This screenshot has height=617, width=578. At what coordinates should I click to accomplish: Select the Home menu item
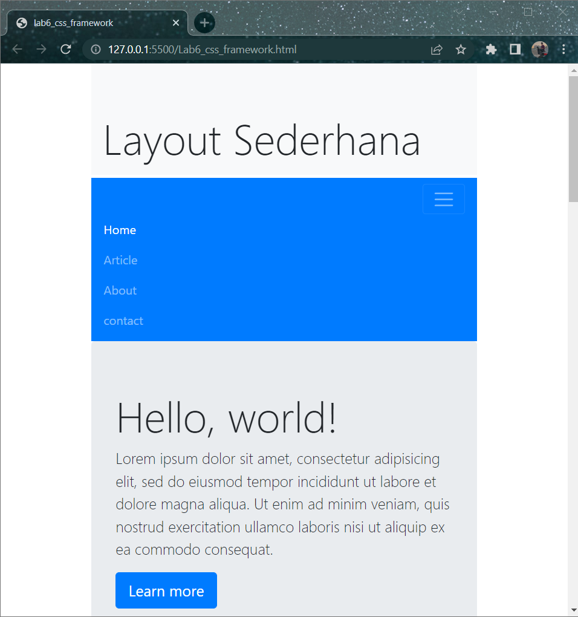click(x=119, y=230)
